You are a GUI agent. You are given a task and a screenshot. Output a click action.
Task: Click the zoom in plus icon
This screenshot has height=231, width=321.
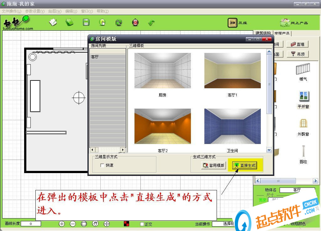click(x=62, y=224)
